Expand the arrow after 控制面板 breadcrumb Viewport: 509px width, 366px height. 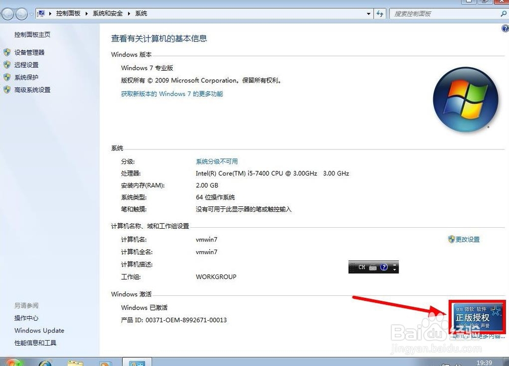87,14
